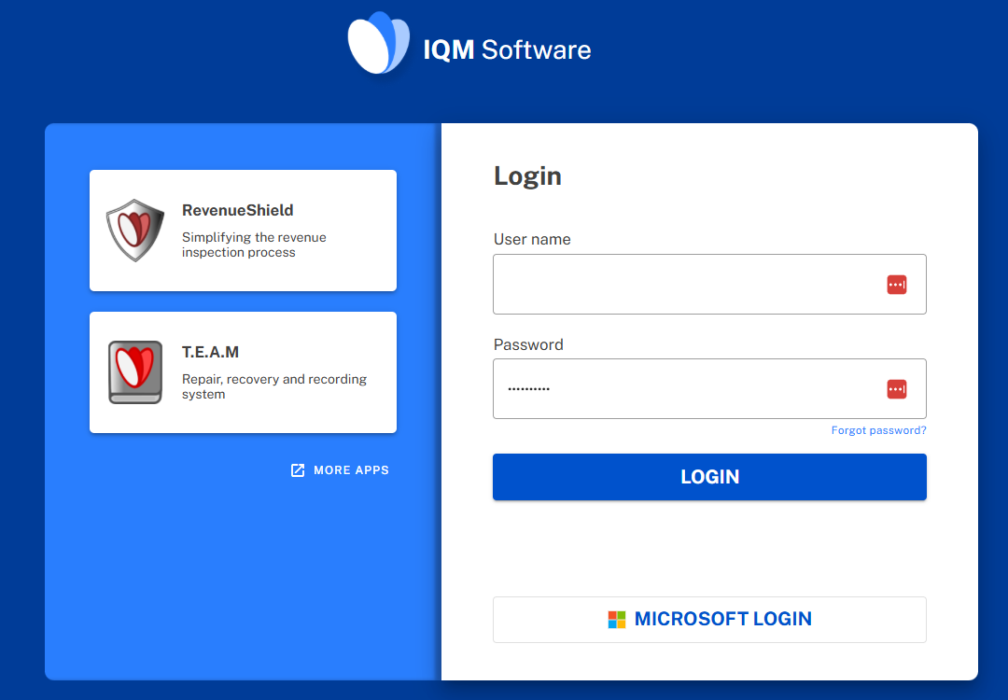
Task: Click the "User name" field label
Action: (x=532, y=240)
